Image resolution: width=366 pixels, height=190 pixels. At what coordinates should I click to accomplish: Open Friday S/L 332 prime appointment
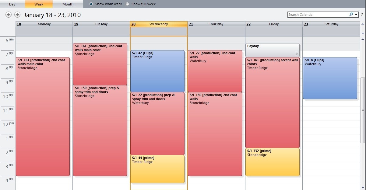(x=273, y=162)
